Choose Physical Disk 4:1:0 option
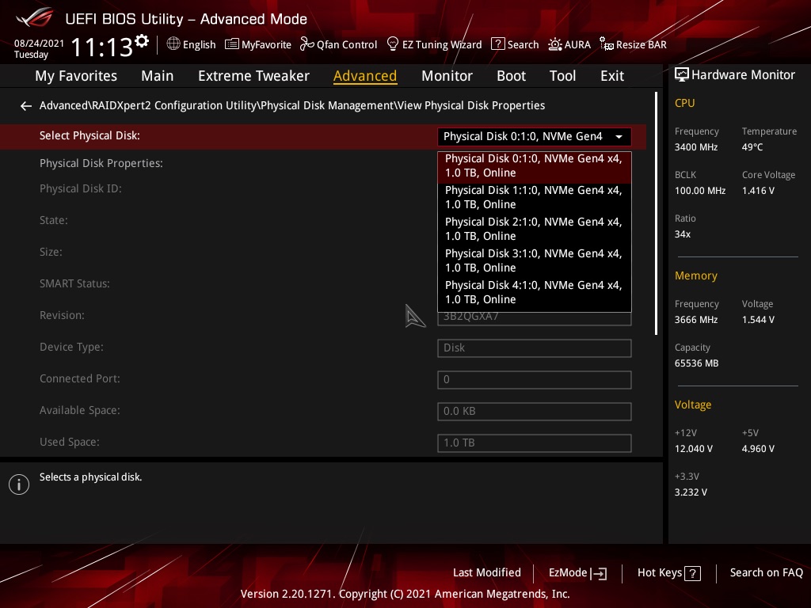The height and width of the screenshot is (608, 811). coord(535,292)
